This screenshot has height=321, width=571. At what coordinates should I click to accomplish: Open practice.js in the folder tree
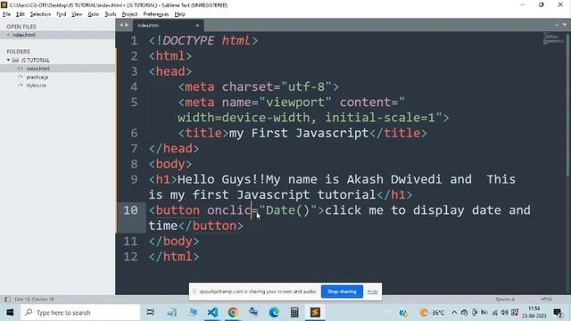pyautogui.click(x=37, y=78)
